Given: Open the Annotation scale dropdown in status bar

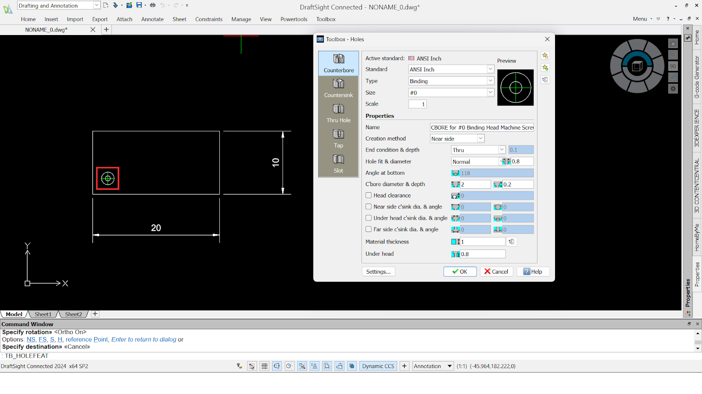Looking at the screenshot, I should tap(433, 366).
